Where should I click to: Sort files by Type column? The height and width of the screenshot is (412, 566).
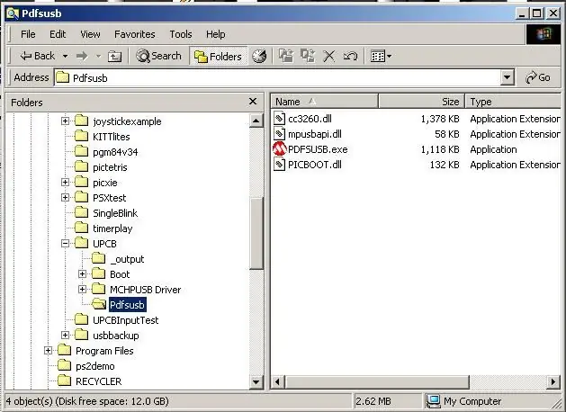(x=513, y=102)
